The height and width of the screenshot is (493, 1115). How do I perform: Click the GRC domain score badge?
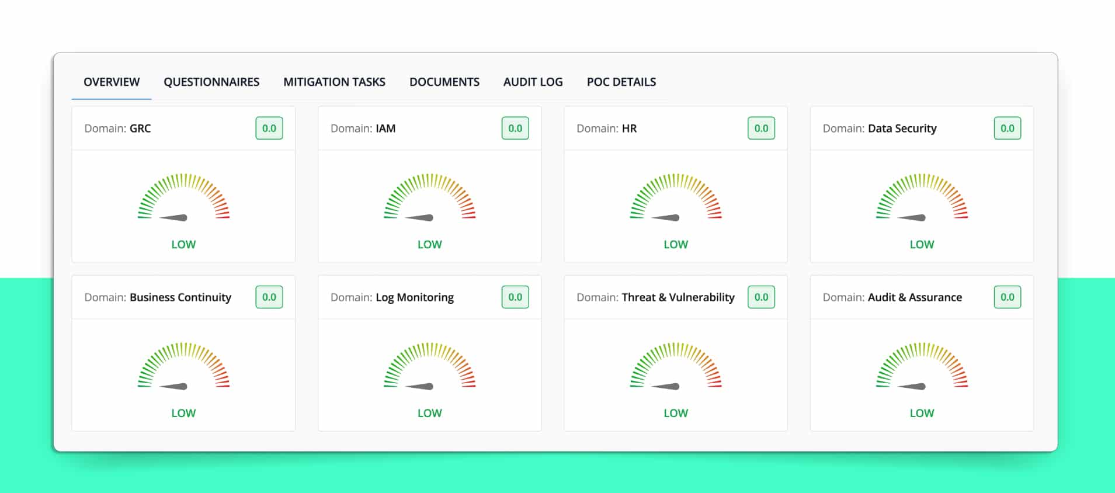coord(269,128)
